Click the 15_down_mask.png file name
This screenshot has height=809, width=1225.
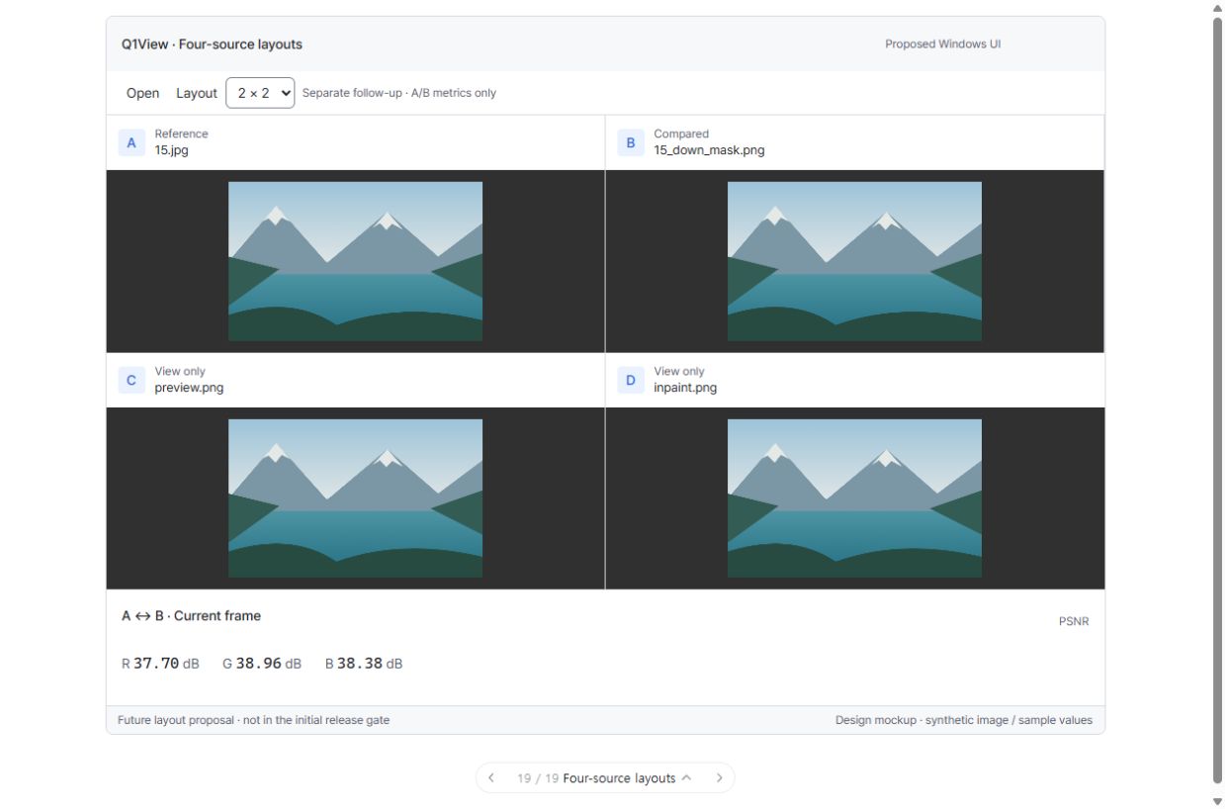(x=709, y=150)
